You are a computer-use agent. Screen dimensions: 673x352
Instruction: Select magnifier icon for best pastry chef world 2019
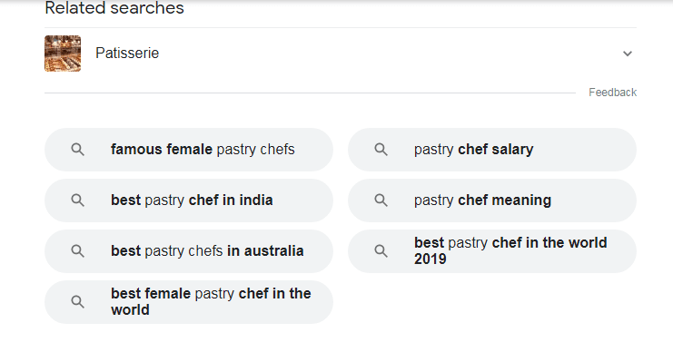coord(381,250)
